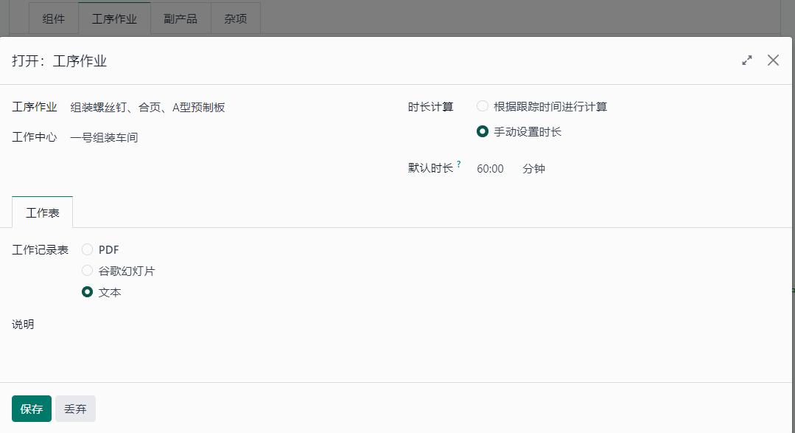The image size is (795, 433).
Task: Select 文本 worksheet format
Action: tap(87, 291)
